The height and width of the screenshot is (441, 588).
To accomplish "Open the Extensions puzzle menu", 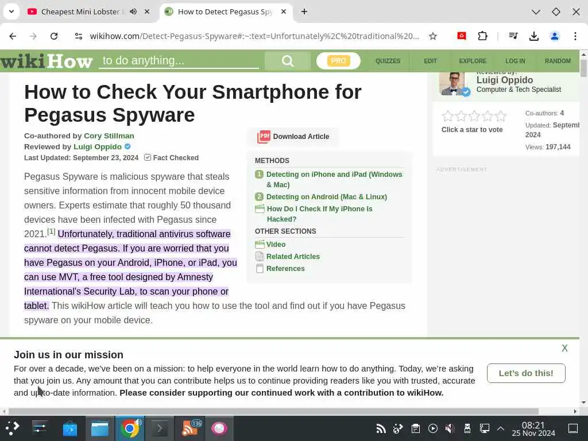I will tap(482, 36).
